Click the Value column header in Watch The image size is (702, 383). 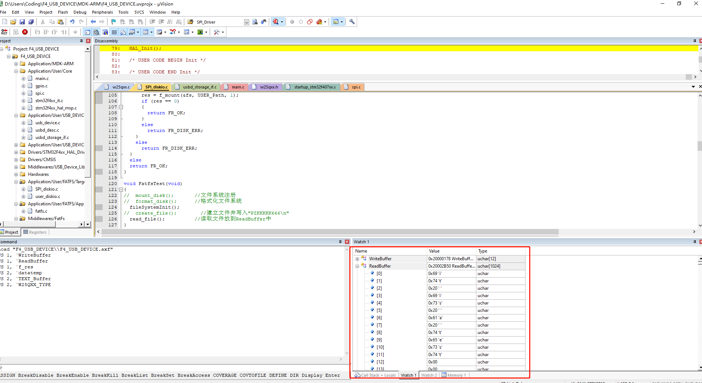coord(452,251)
